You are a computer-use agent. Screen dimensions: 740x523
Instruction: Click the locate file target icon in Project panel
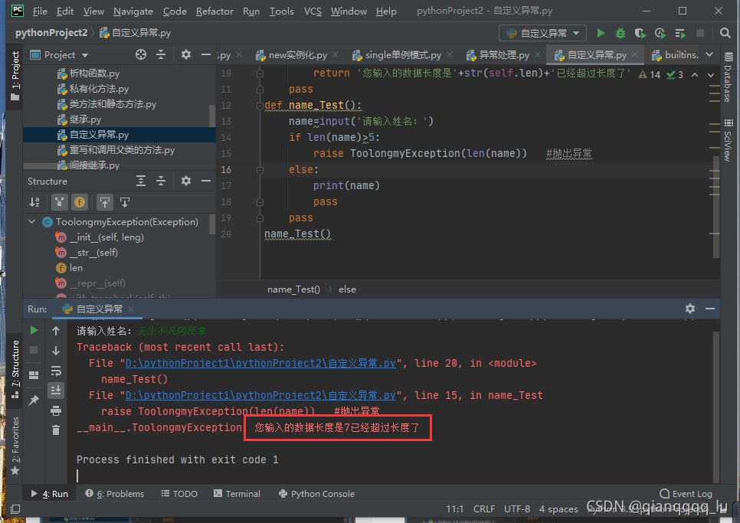pyautogui.click(x=140, y=54)
